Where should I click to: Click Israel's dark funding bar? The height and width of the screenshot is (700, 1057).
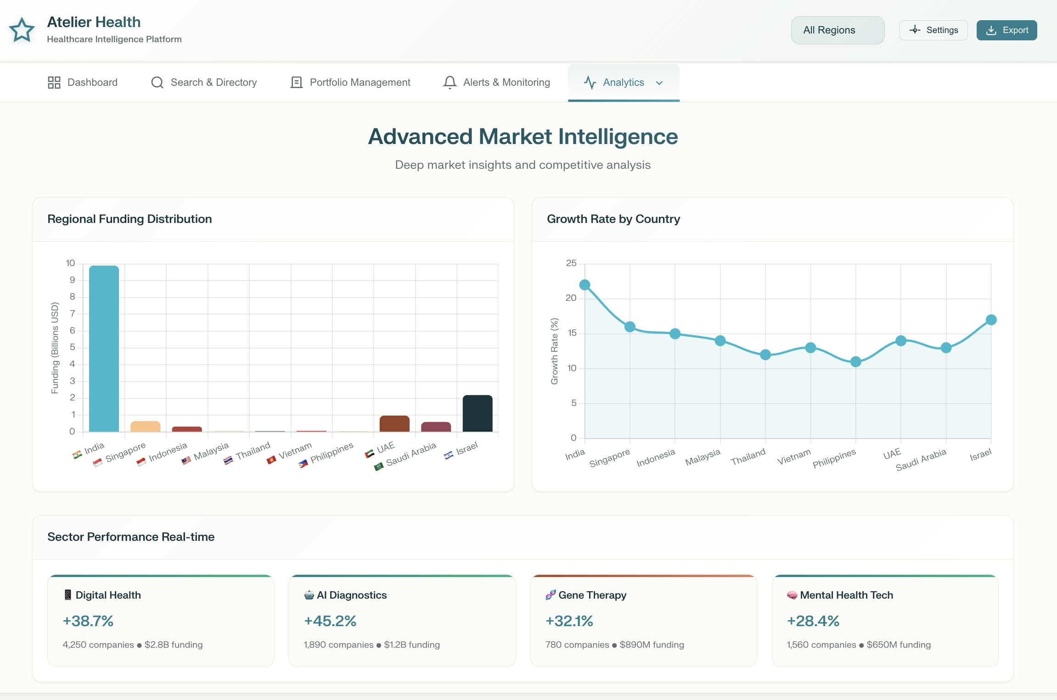point(477,413)
